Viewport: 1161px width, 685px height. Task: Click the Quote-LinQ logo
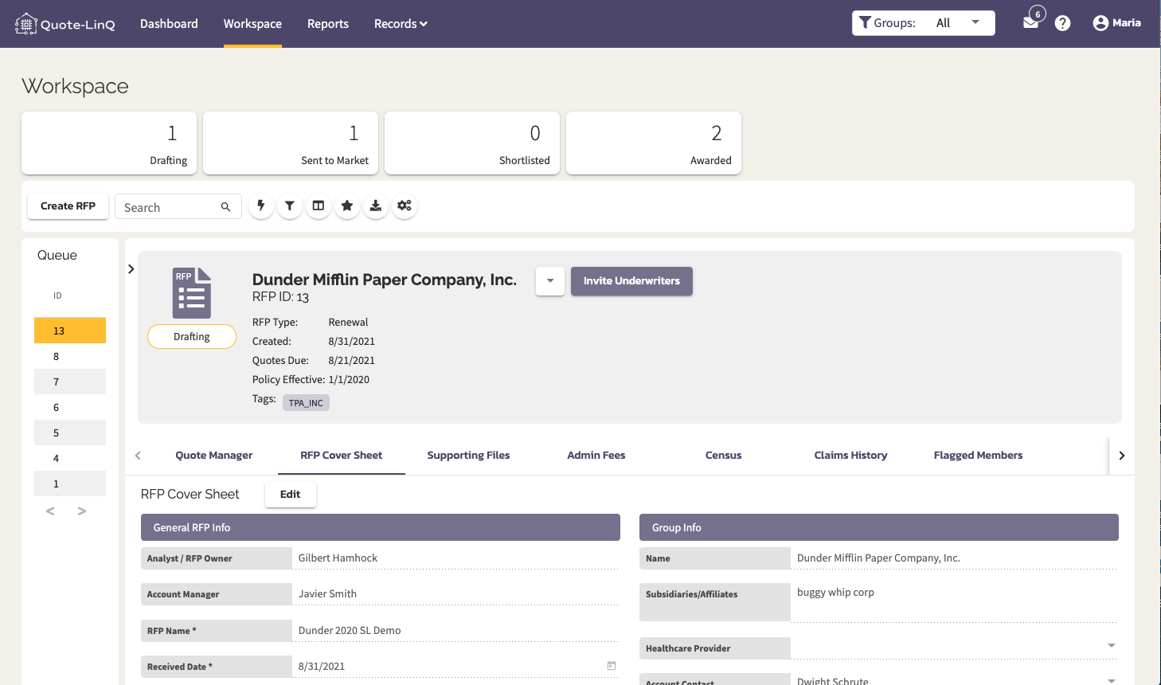tap(65, 24)
